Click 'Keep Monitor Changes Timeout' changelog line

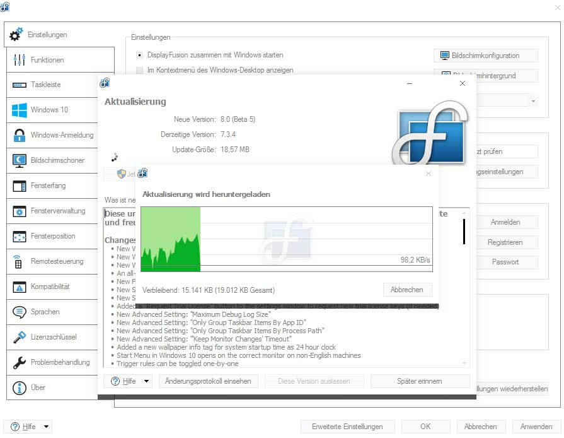tap(204, 339)
